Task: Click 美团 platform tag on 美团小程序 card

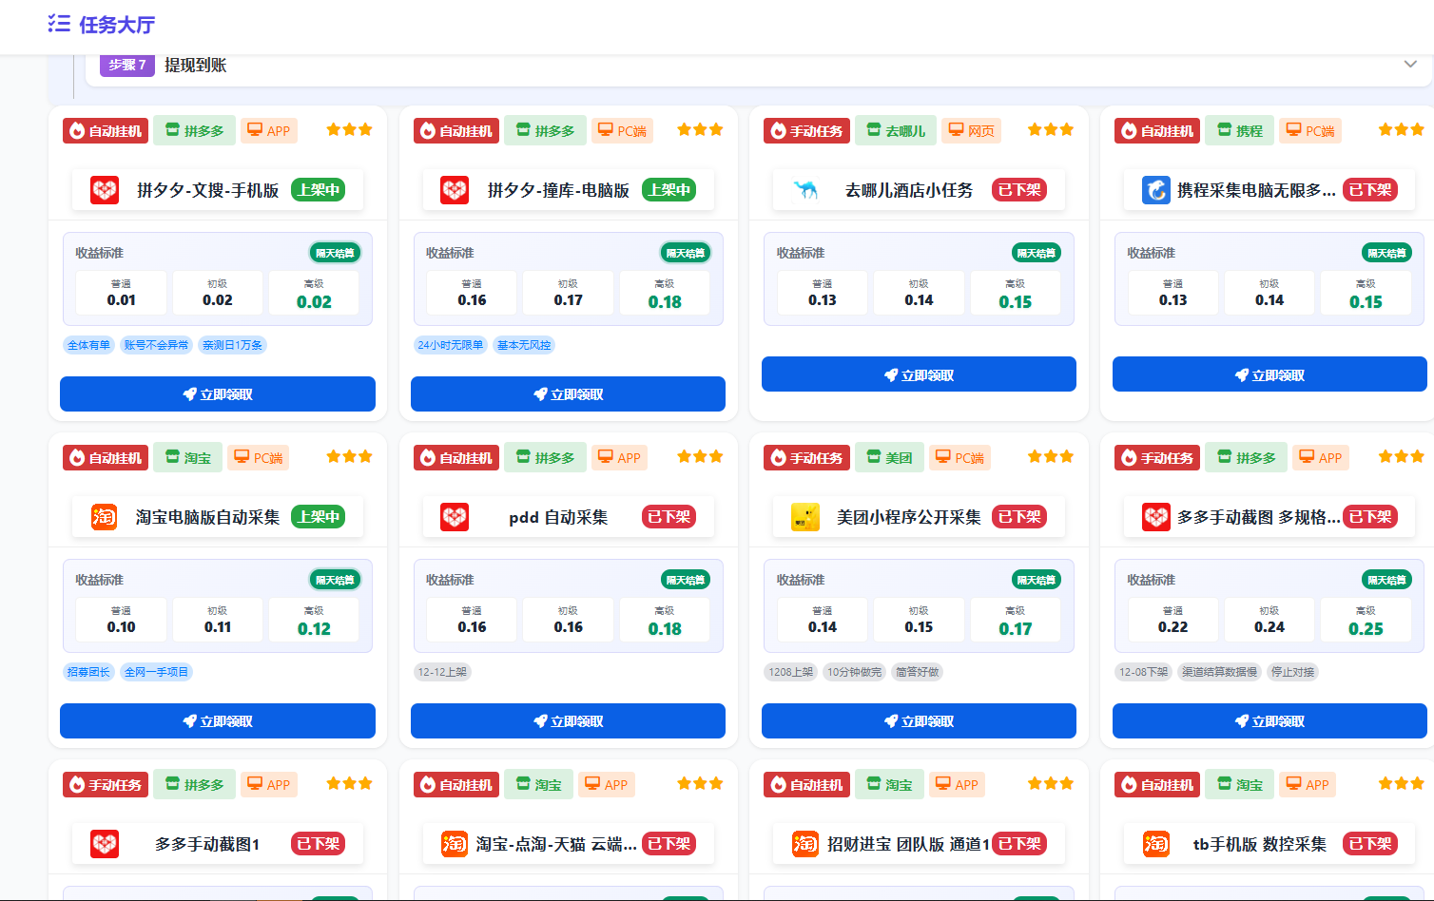Action: pyautogui.click(x=889, y=458)
